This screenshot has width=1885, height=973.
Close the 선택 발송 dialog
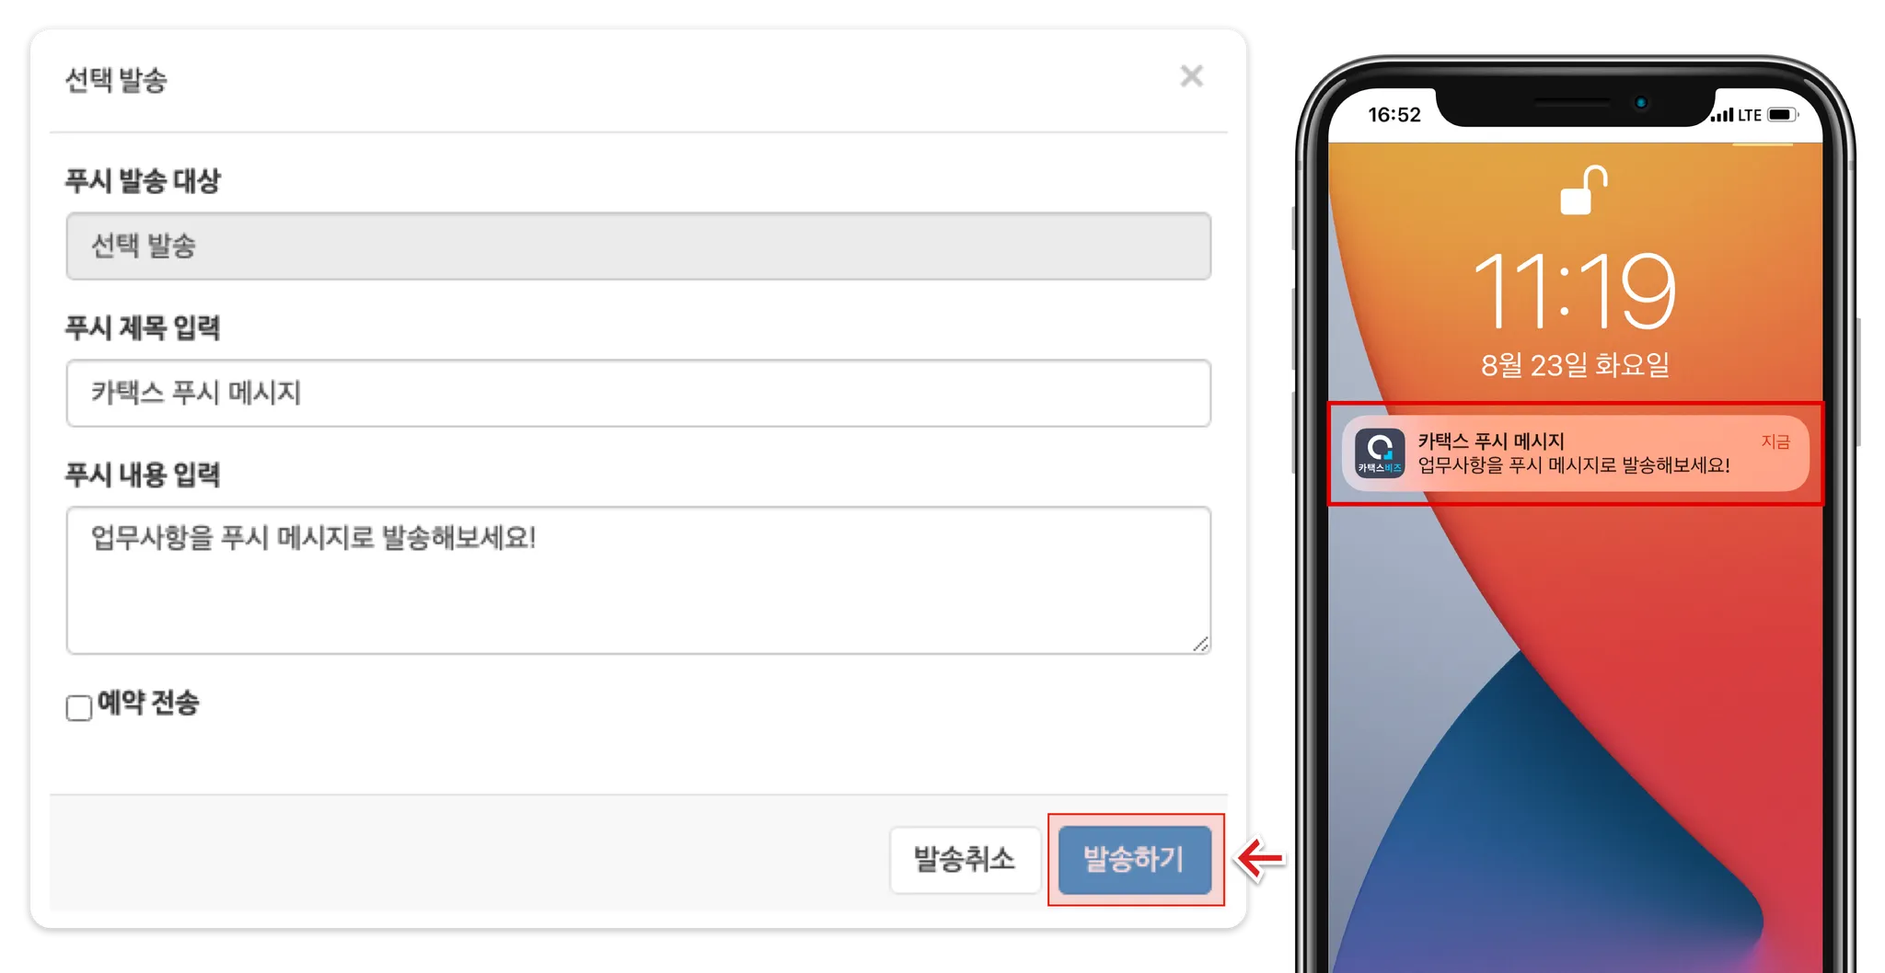(1191, 76)
